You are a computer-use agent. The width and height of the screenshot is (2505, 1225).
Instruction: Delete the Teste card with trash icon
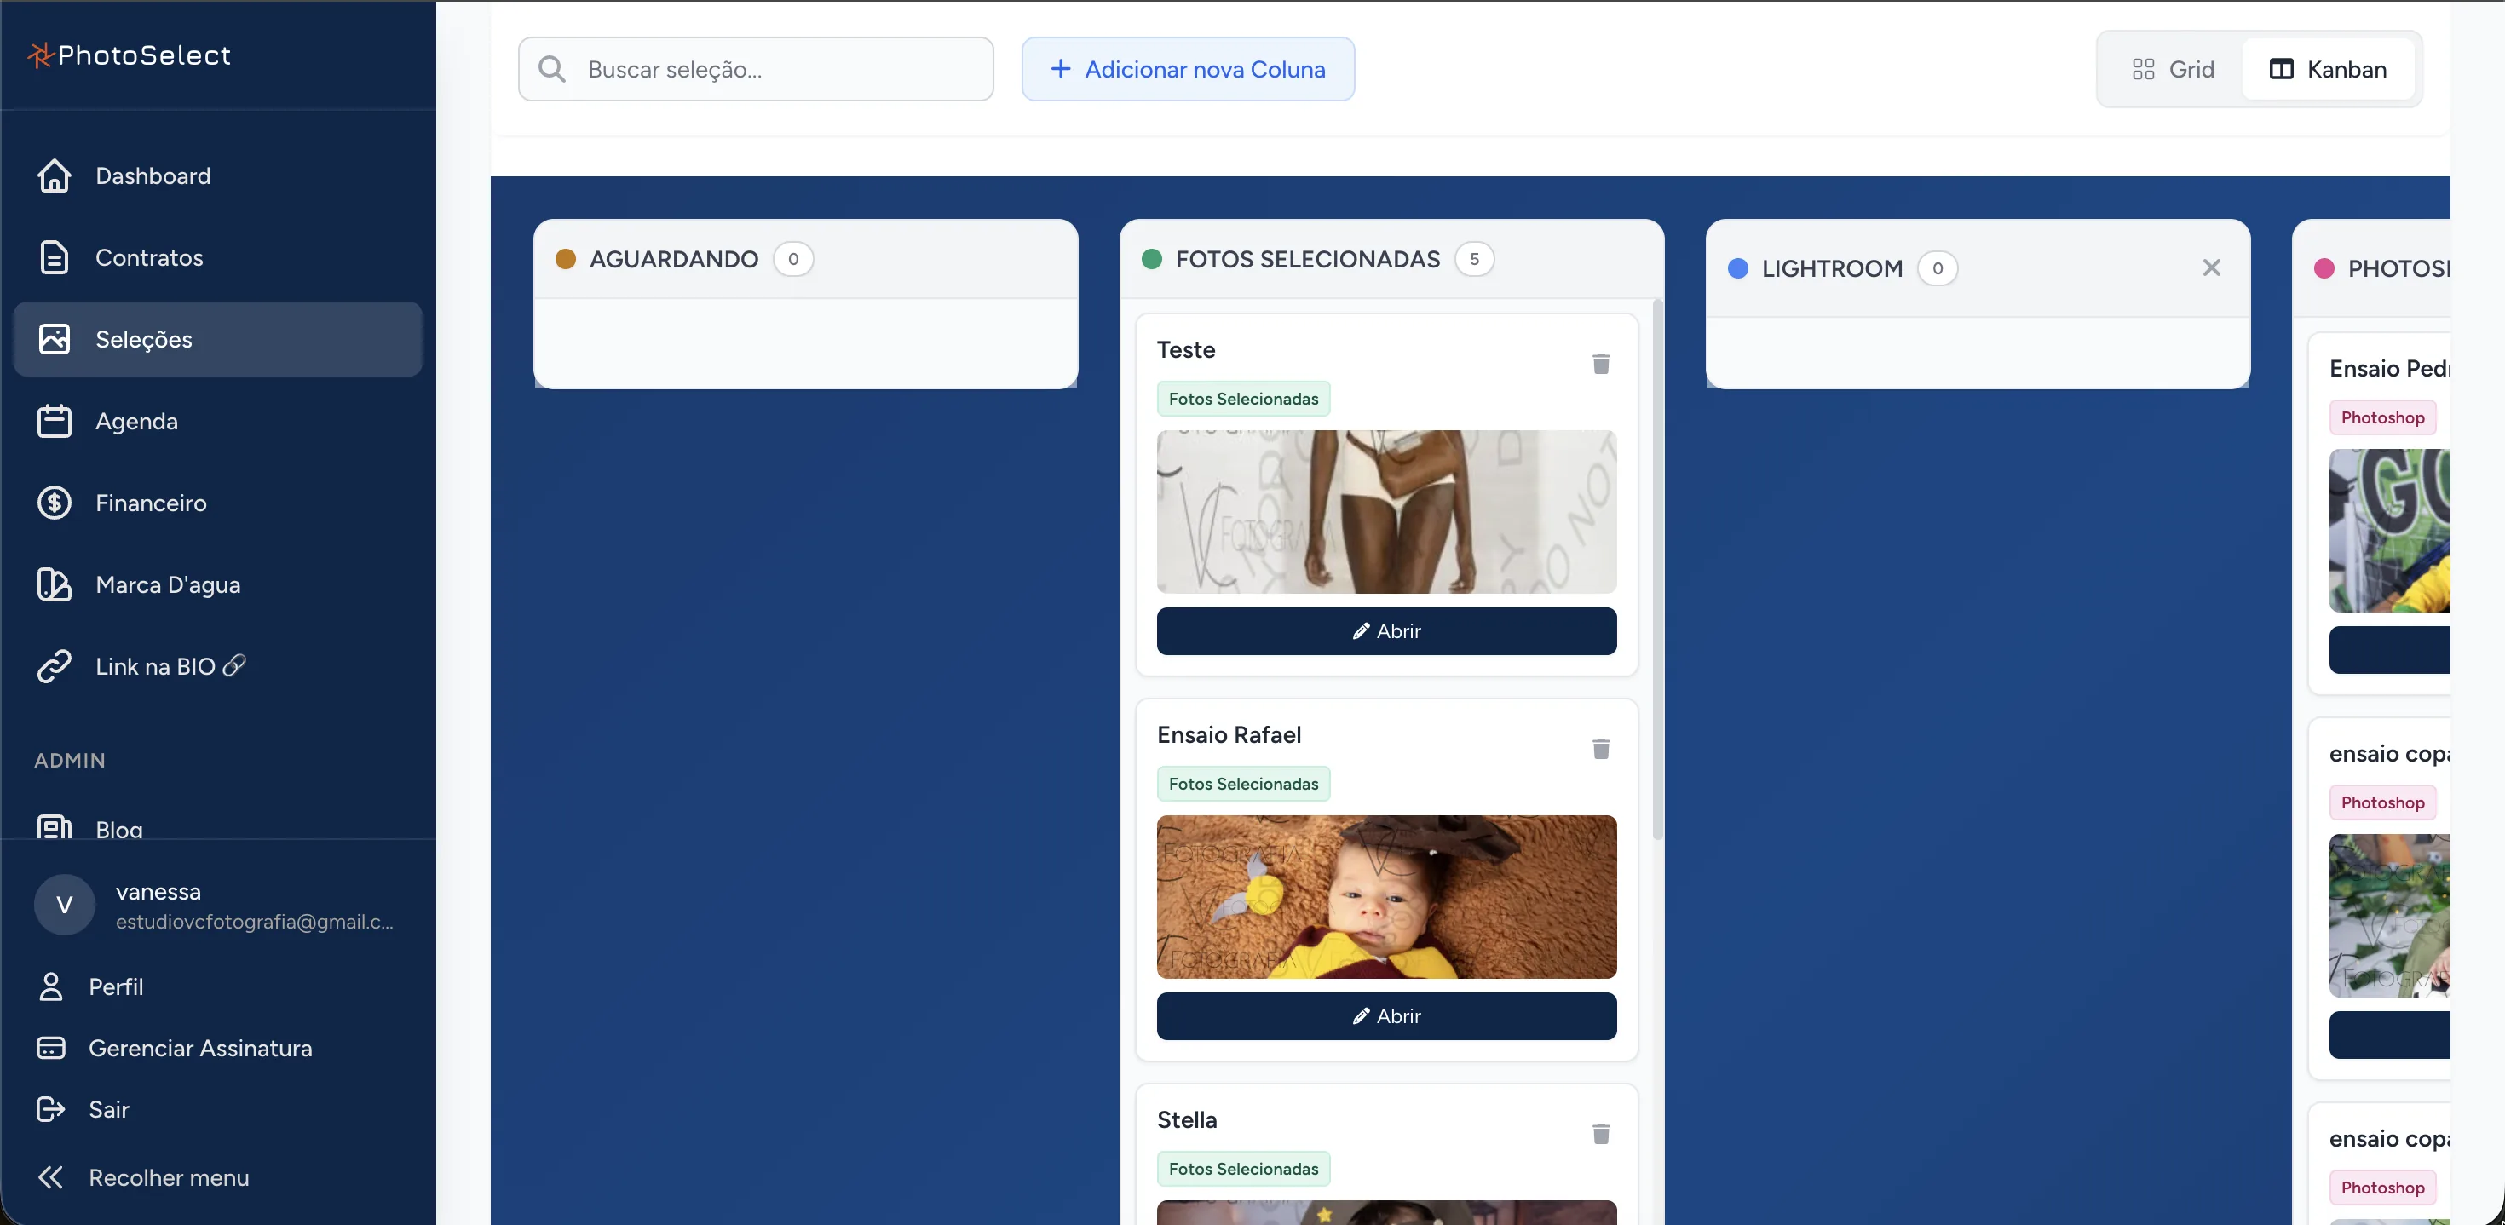click(1601, 364)
